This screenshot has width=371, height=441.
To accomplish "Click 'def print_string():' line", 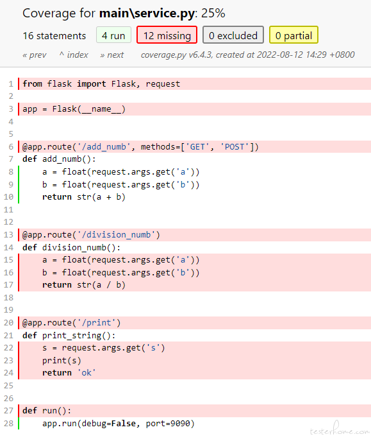I will [195, 335].
